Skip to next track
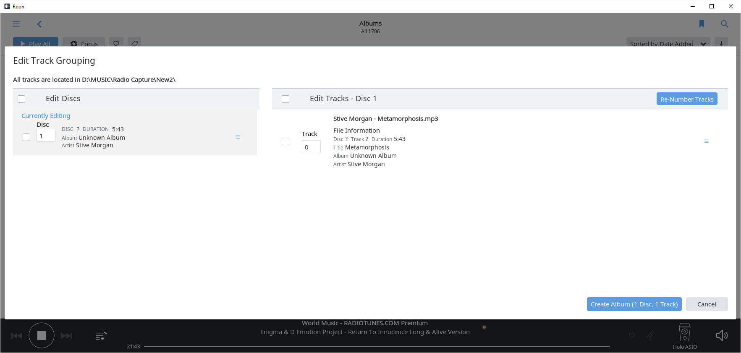This screenshot has height=353, width=741. tap(67, 335)
